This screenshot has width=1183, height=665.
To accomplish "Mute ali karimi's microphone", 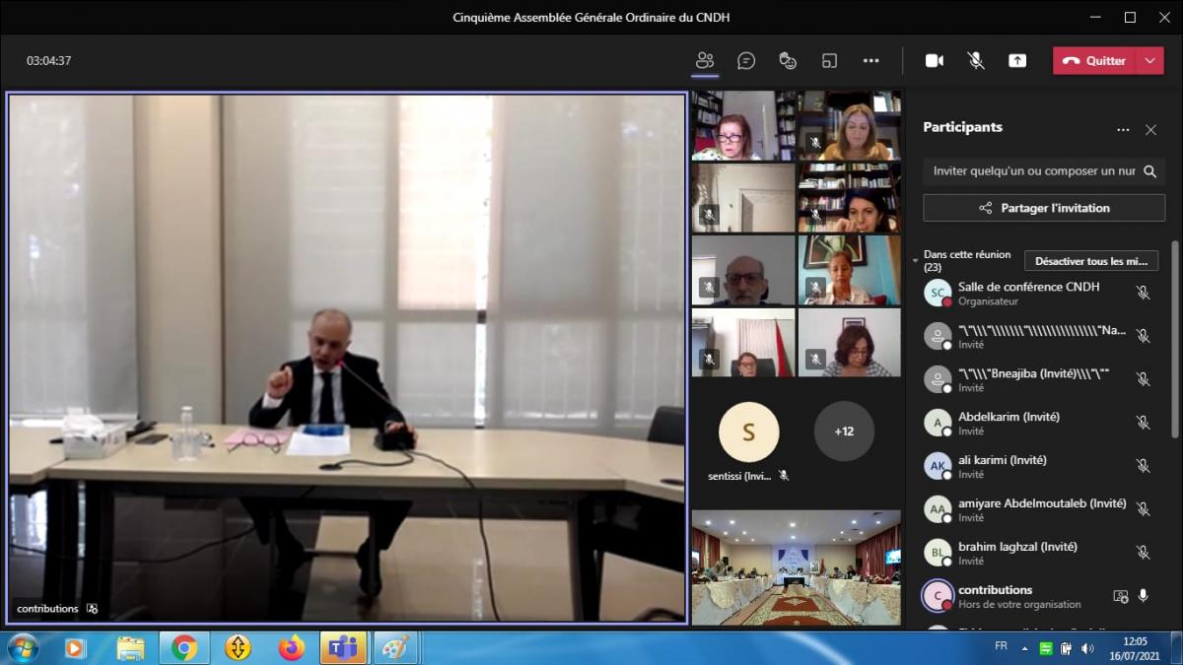I will click(1143, 466).
